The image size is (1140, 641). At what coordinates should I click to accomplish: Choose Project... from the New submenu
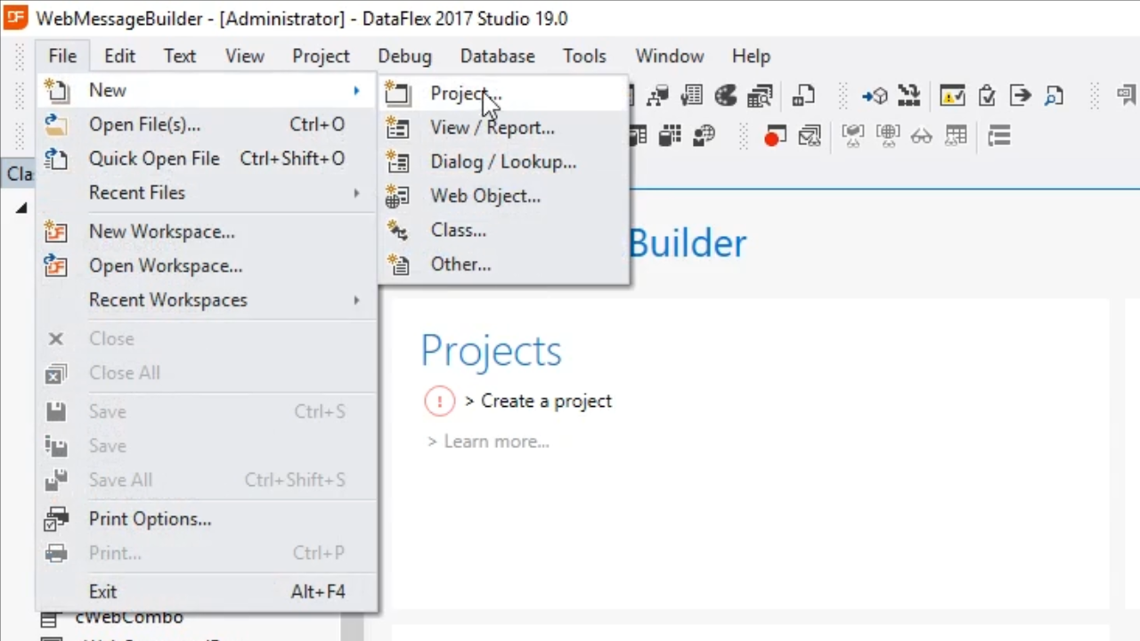pyautogui.click(x=465, y=93)
